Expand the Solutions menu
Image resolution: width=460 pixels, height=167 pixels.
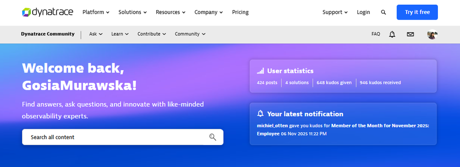point(133,12)
